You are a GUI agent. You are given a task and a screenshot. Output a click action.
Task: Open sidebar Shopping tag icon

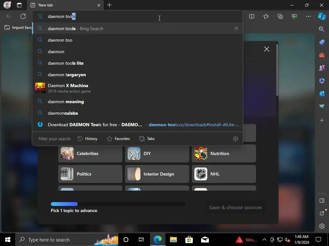coord(322,42)
